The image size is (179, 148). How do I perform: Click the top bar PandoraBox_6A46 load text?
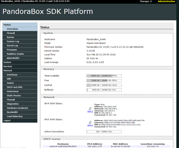[x=35, y=1]
